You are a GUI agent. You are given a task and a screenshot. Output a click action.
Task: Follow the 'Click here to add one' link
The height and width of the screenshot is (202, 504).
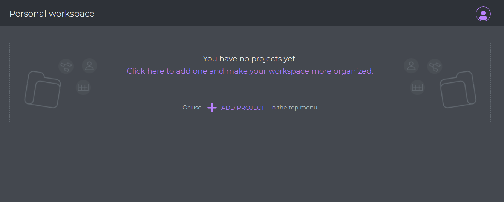point(250,71)
